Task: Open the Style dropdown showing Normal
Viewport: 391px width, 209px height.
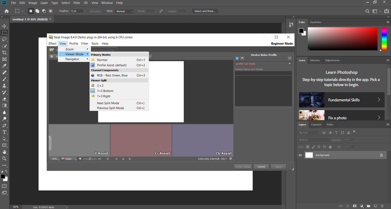Action: [124, 11]
